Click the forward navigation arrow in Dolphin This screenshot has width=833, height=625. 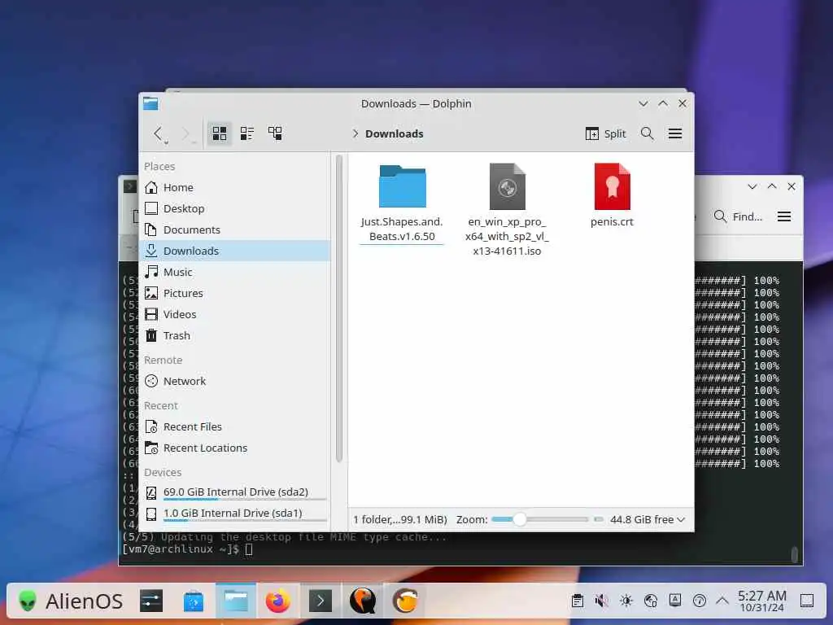186,133
